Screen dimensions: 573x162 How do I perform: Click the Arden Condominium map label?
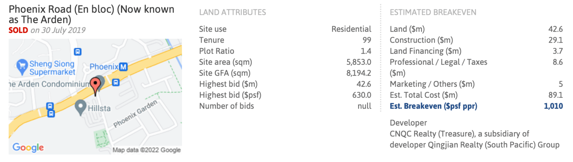(x=49, y=84)
